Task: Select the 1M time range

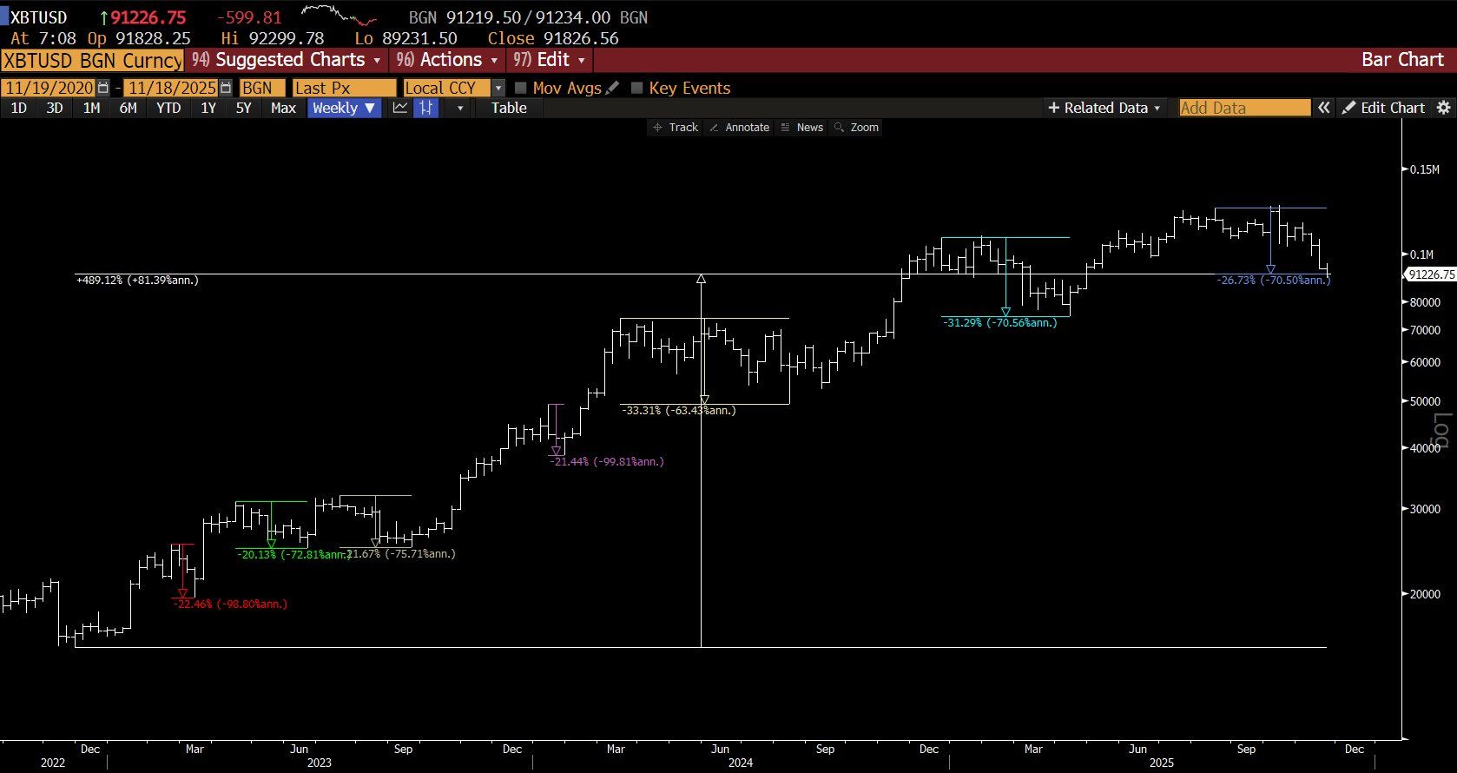Action: tap(91, 108)
